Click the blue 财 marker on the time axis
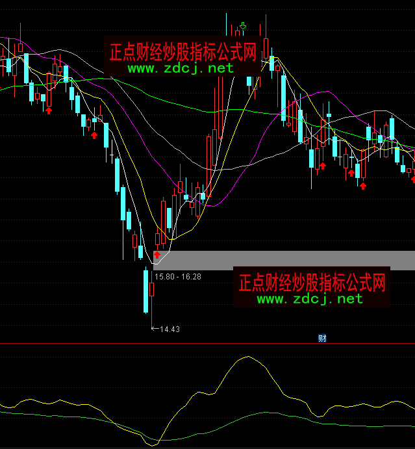 tap(321, 338)
